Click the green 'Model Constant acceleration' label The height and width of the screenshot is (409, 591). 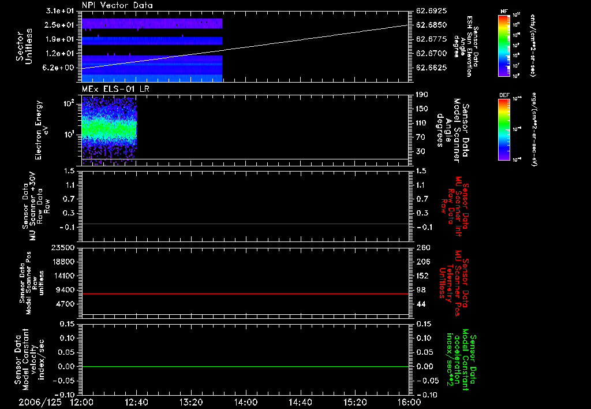tap(461, 359)
